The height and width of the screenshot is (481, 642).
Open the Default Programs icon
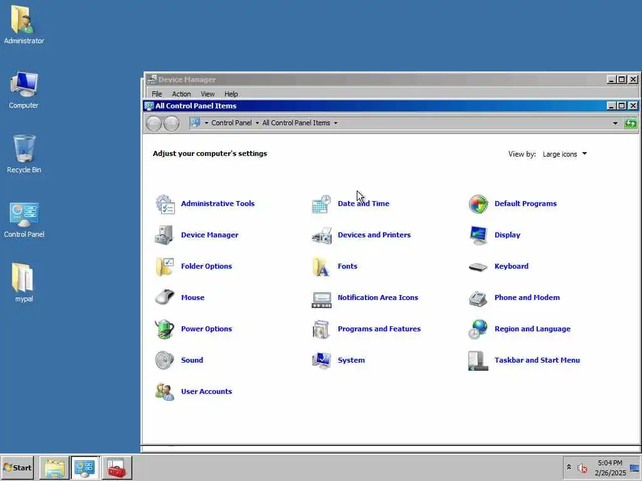pos(478,204)
